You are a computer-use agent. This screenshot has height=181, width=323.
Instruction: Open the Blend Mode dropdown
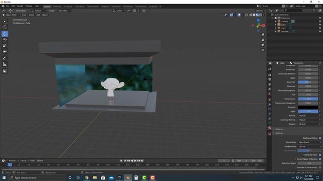click(309, 142)
